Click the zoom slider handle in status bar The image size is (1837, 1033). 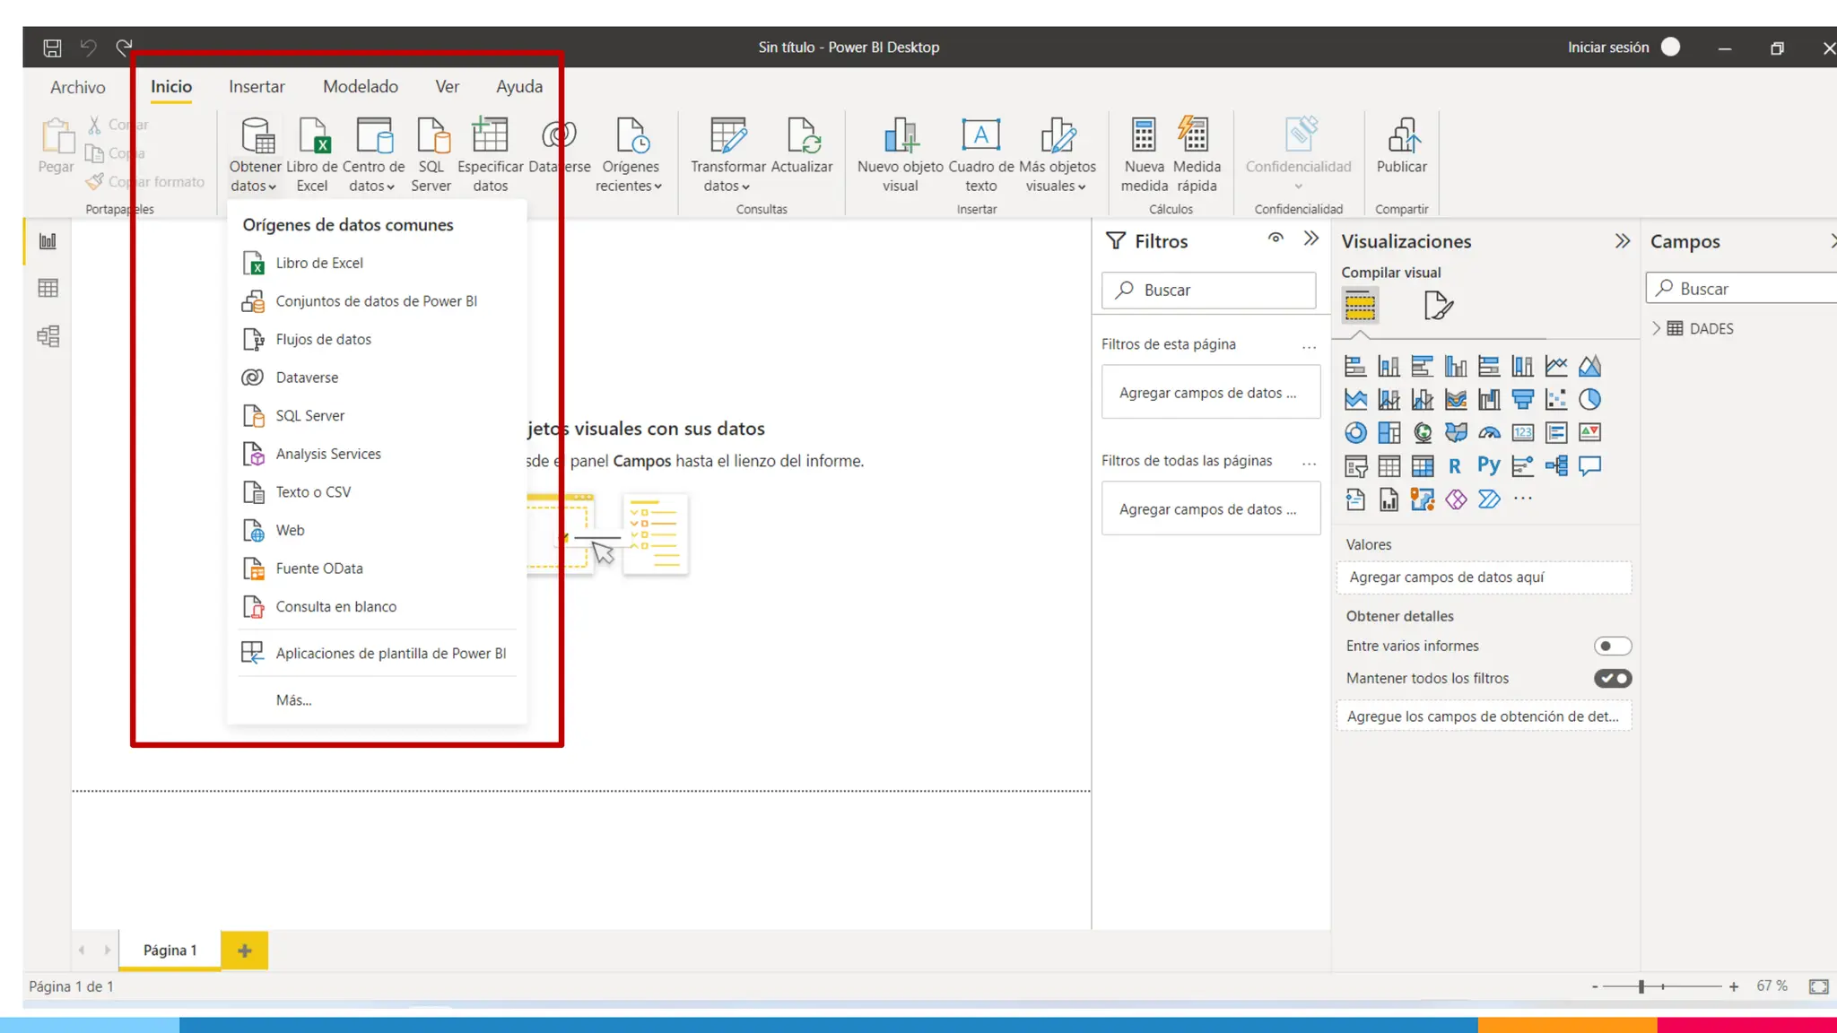point(1641,986)
